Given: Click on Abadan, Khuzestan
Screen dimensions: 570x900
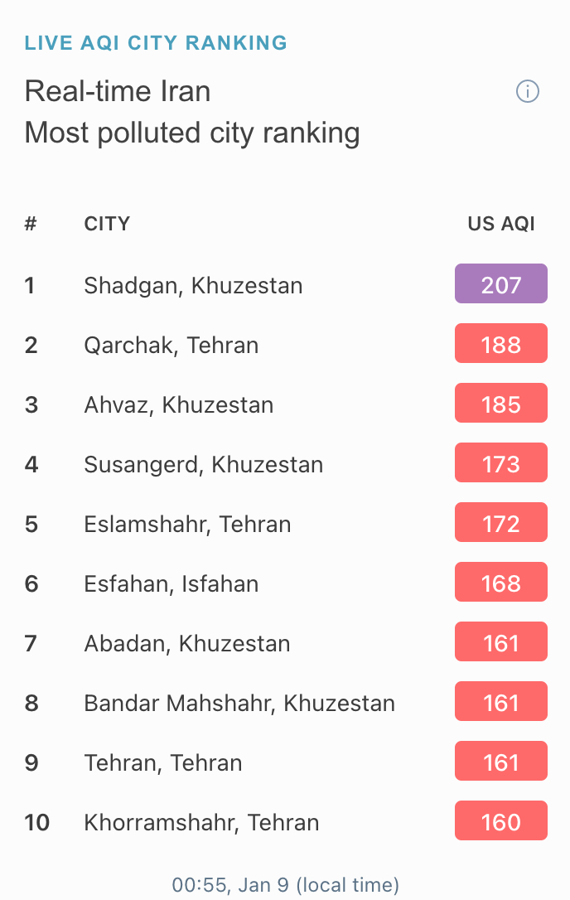Looking at the screenshot, I should [186, 643].
